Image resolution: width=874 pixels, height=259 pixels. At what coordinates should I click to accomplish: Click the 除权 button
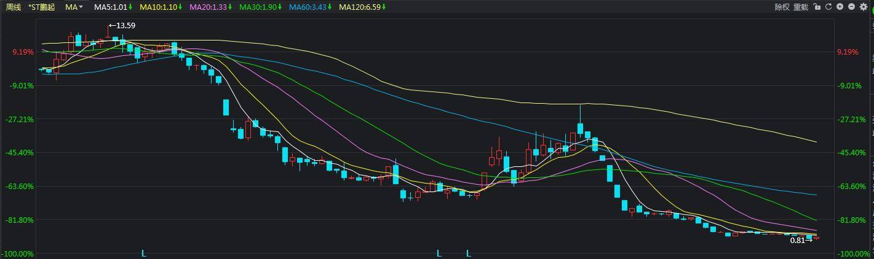pos(782,7)
